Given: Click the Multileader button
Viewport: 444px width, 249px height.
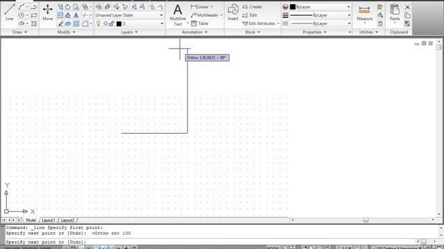Looking at the screenshot, I should pos(205,15).
